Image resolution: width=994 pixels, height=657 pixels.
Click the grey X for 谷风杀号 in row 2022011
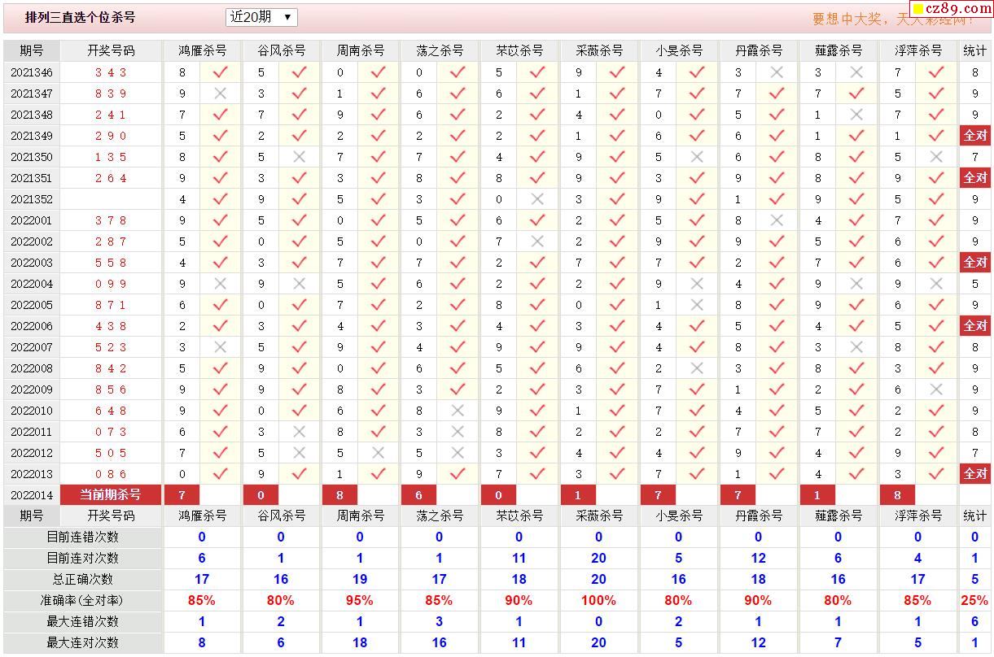tap(300, 432)
